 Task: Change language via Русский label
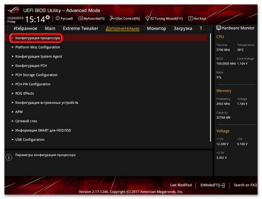66,18
